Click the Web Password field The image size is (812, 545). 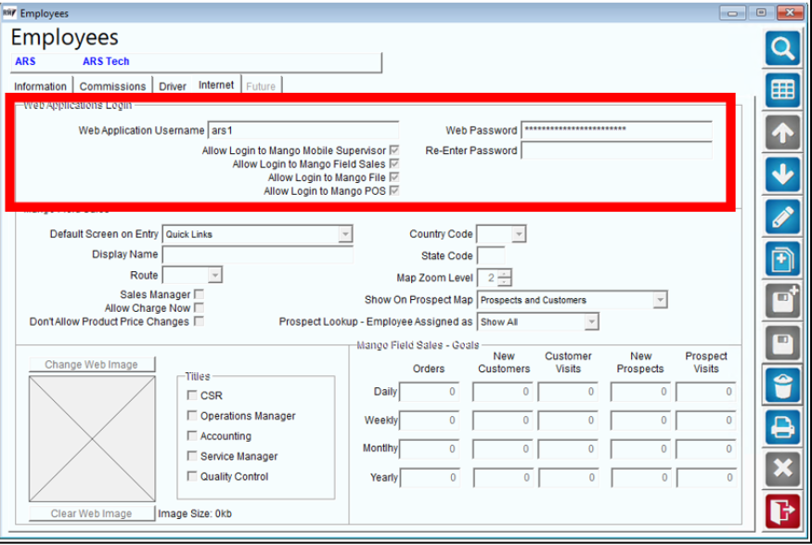coord(616,130)
